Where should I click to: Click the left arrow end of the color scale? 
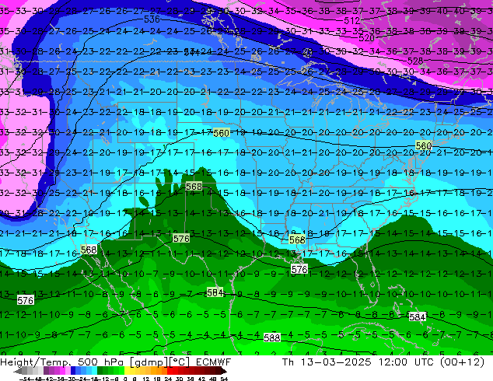[17, 371]
